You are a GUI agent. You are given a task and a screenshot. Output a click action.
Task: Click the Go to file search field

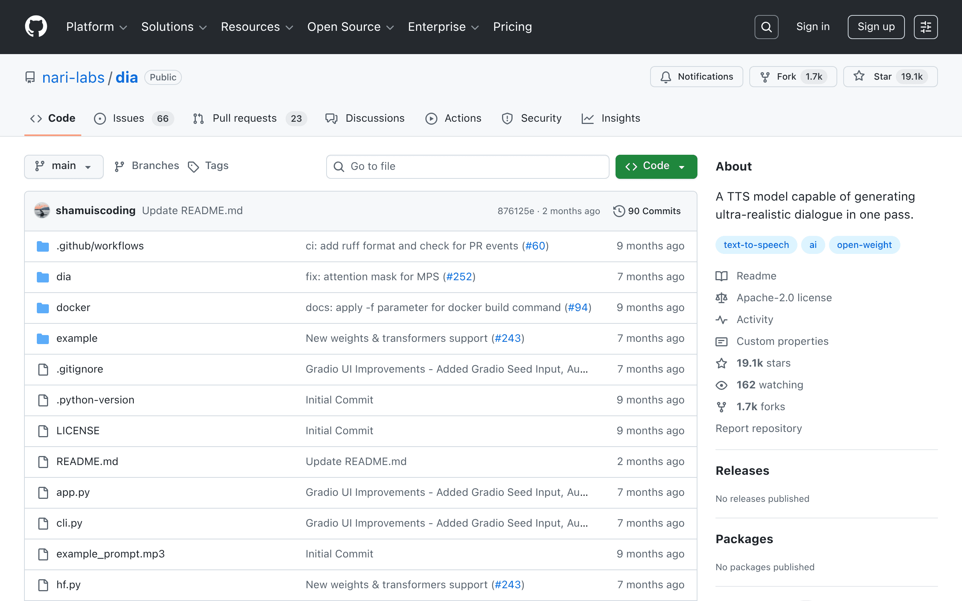pyautogui.click(x=467, y=166)
